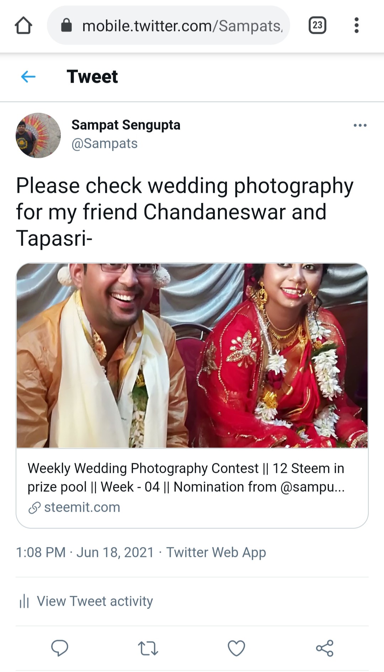Open the tweet's three-dot more options
Image resolution: width=384 pixels, height=672 pixels.
tap(360, 125)
